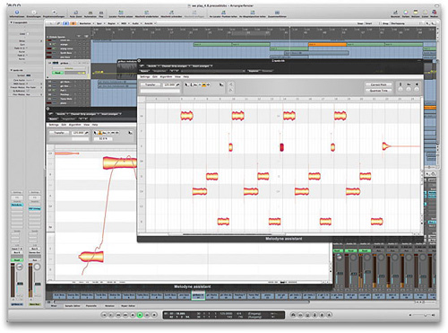Toggle Loop checkbox in region inspector

28,34
